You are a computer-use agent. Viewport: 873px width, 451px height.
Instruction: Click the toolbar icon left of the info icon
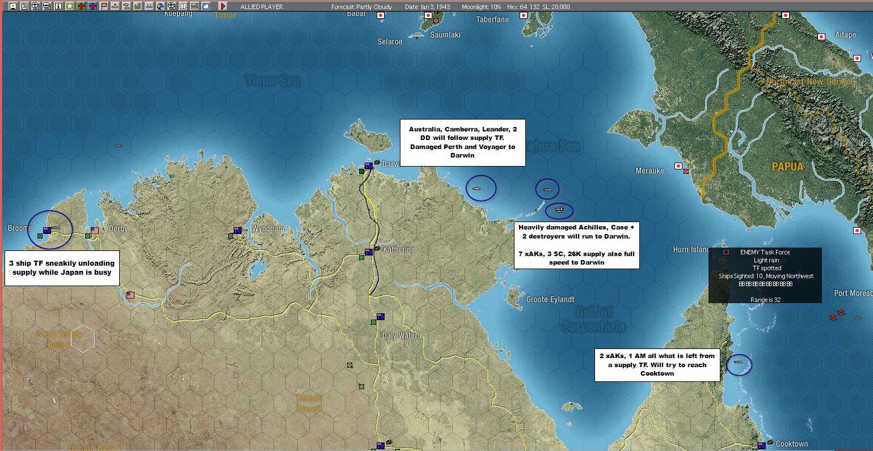(x=47, y=6)
